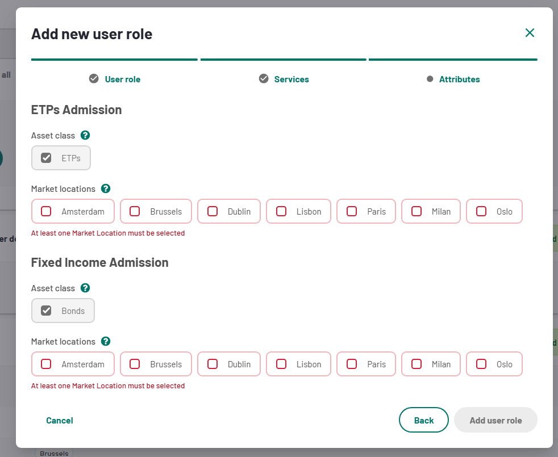Click help icon next to ETPs Asset class
This screenshot has width=558, height=457.
(x=85, y=135)
